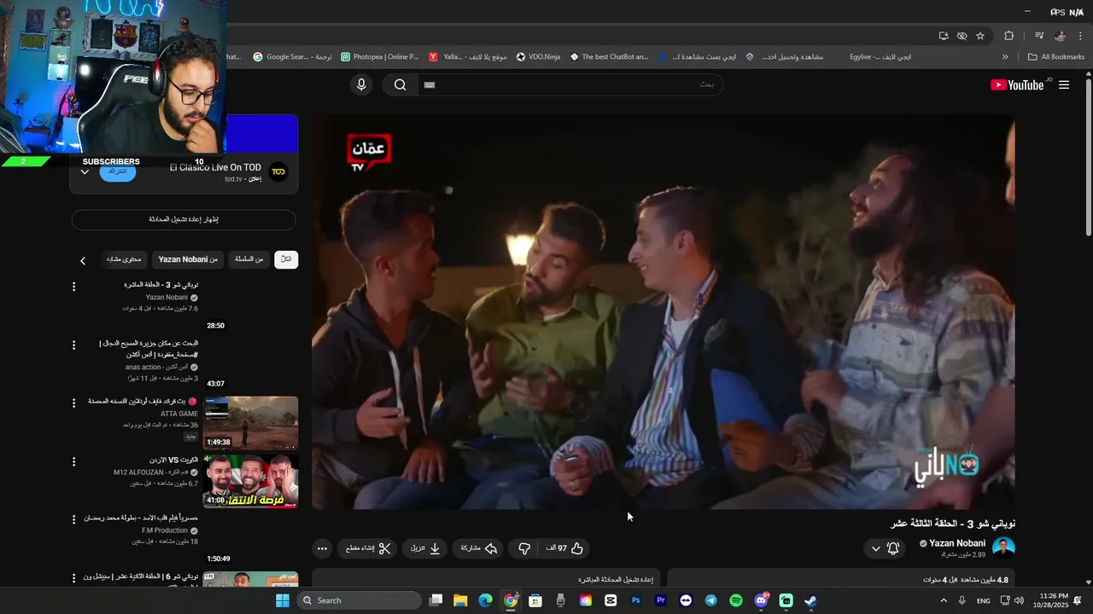Open the notification bell subscription dropdown
This screenshot has width=1093, height=614.
[x=885, y=548]
